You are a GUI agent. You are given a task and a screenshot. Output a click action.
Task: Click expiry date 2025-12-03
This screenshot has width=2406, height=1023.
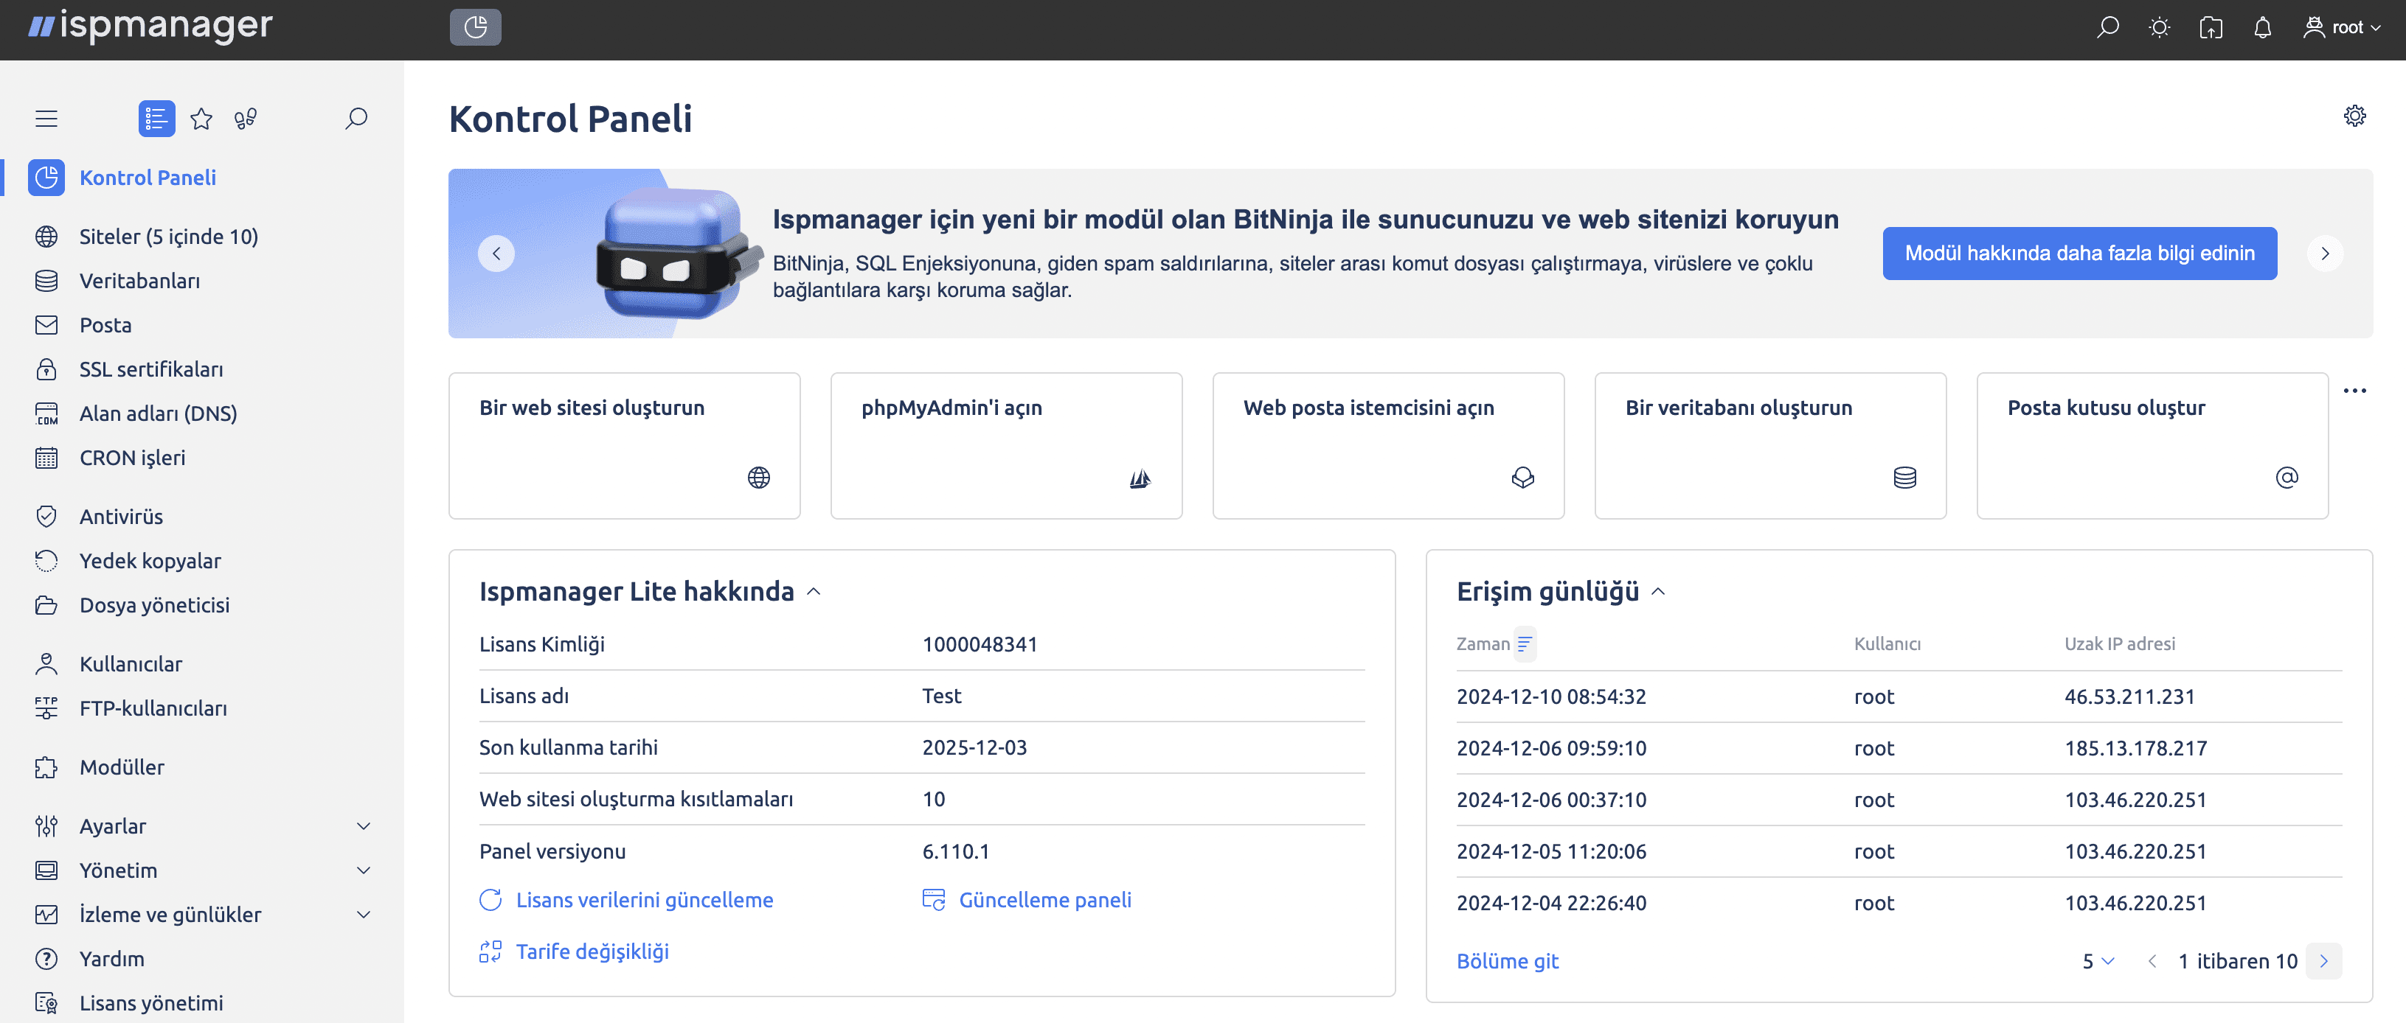point(974,747)
